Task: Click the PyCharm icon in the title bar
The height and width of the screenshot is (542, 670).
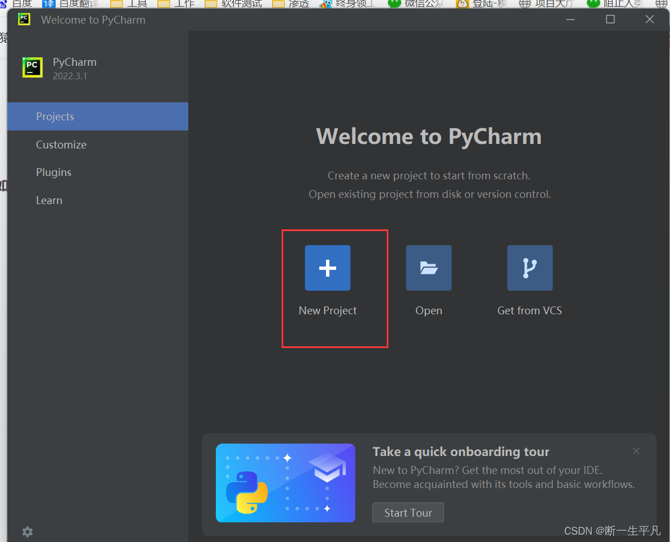Action: 24,20
